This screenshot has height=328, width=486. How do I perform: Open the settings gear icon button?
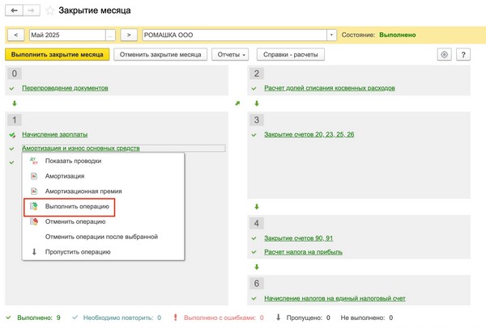pos(443,54)
